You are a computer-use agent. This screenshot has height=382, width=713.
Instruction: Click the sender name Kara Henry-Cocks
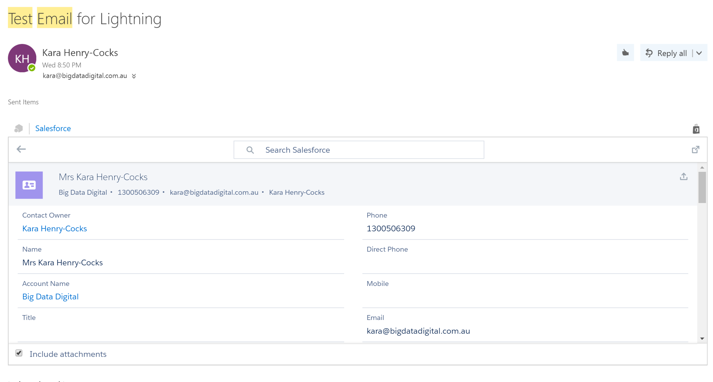pos(80,53)
